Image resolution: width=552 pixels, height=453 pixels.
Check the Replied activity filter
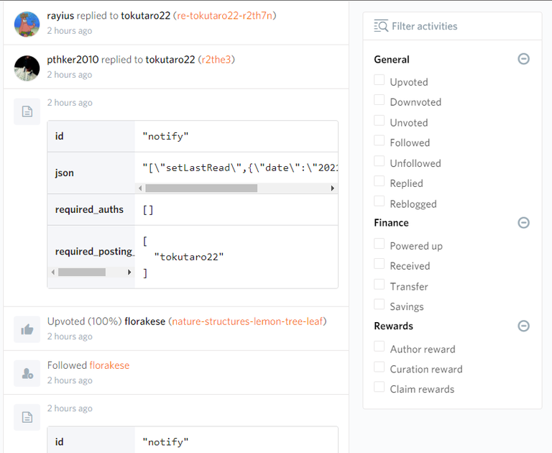[x=379, y=183]
